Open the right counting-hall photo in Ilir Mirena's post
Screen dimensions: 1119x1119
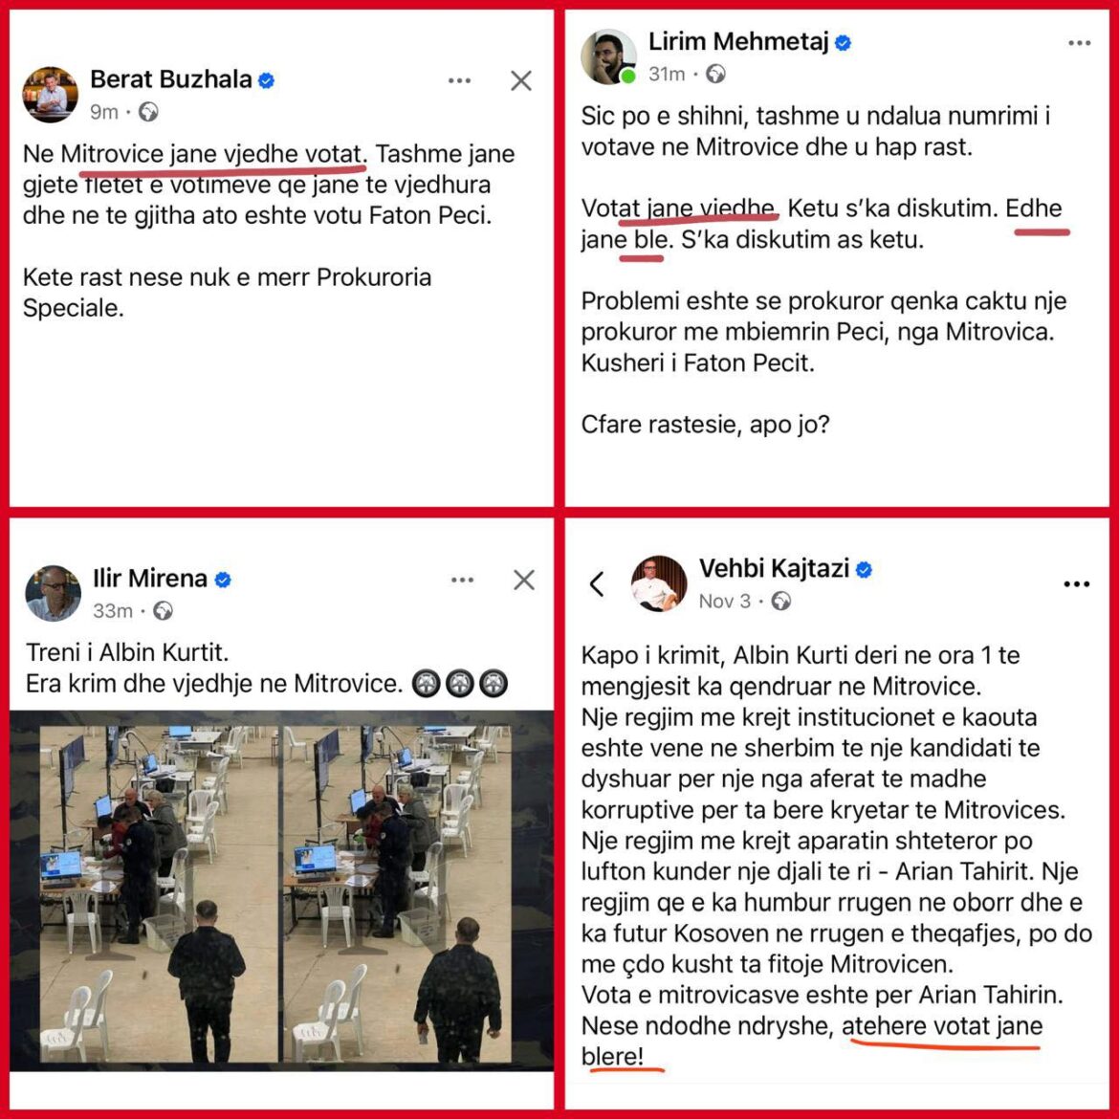tap(398, 894)
